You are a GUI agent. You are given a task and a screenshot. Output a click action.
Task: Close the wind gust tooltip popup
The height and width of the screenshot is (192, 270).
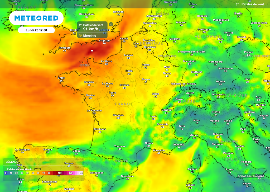pyautogui.click(x=111, y=24)
